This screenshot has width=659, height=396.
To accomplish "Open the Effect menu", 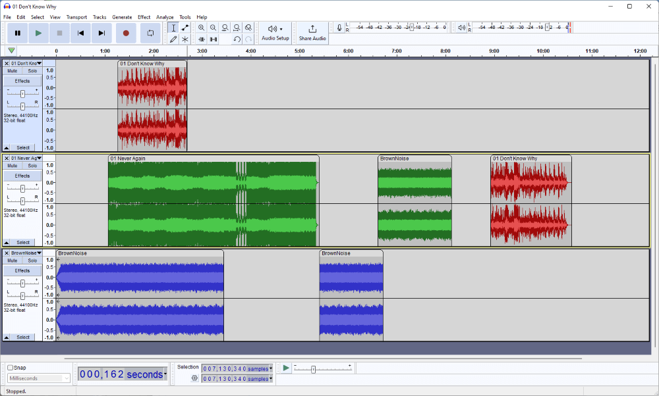I will [x=144, y=17].
